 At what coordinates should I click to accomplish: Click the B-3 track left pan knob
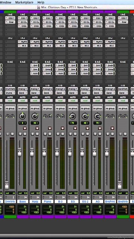(x=58, y=117)
